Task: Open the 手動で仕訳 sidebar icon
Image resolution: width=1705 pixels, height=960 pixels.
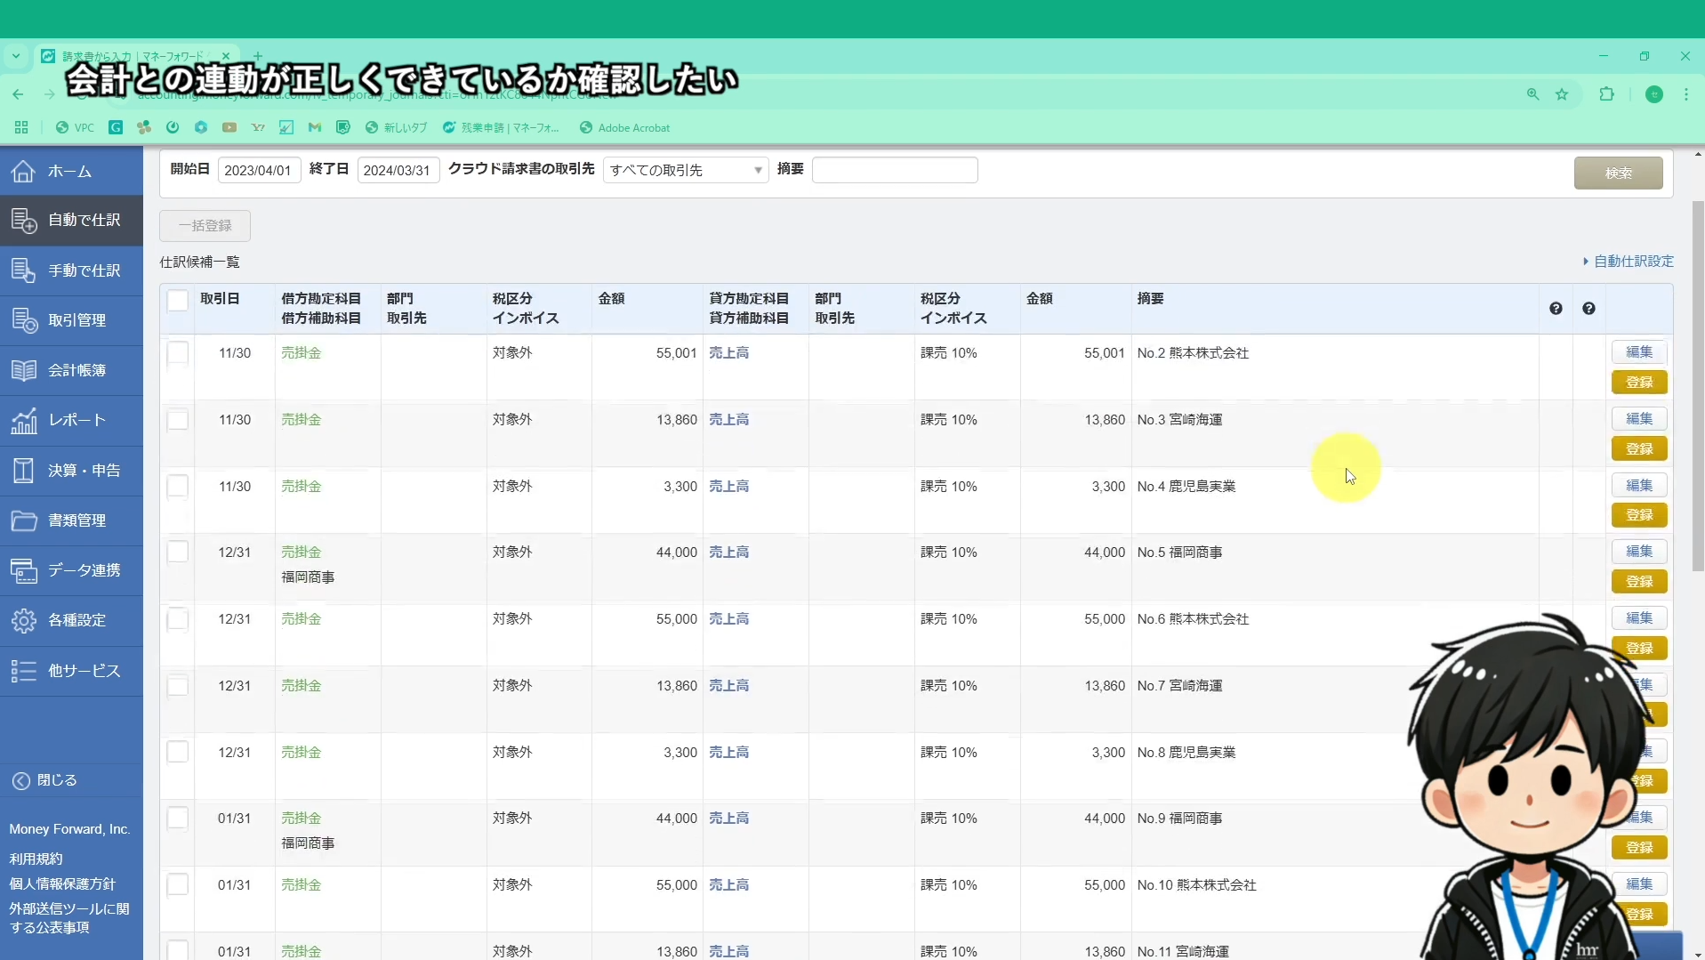Action: (x=24, y=270)
